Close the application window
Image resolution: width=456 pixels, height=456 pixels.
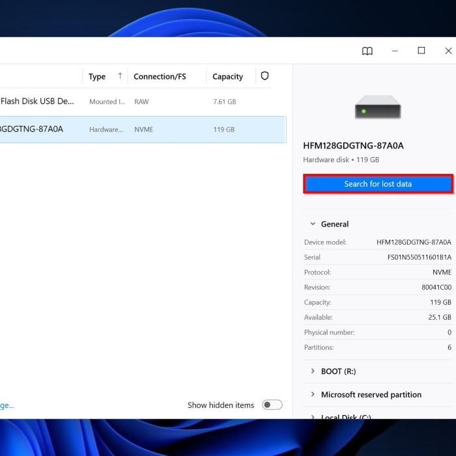[x=448, y=51]
